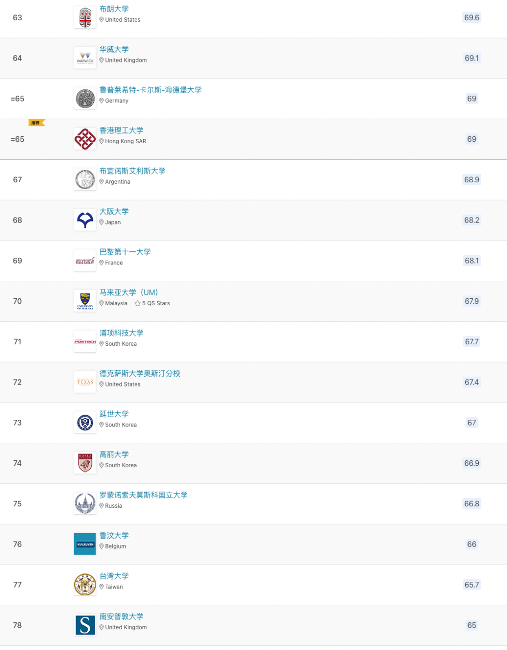Click the Southampton letter S logo

click(x=84, y=625)
